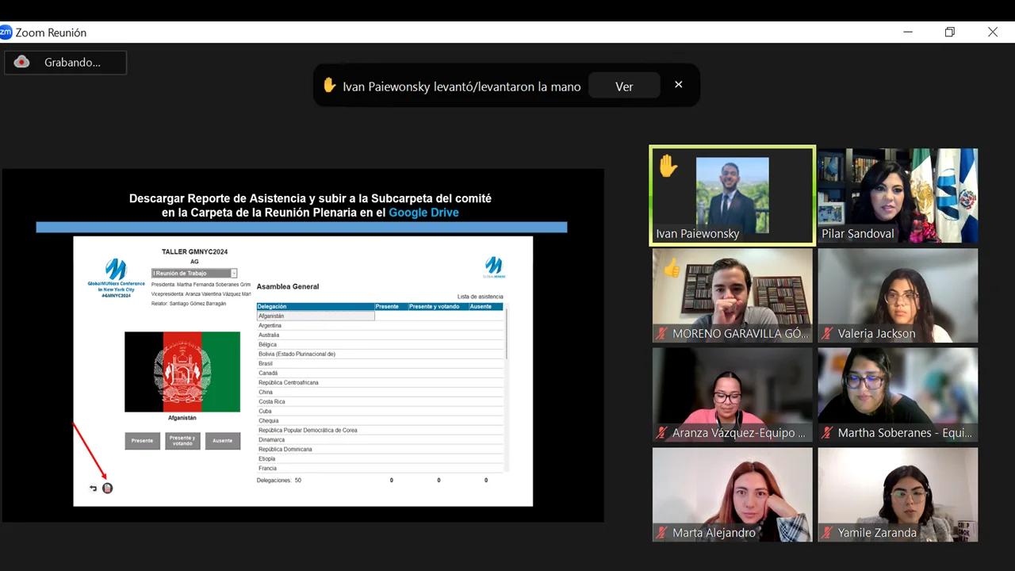Mark Afganistán as Presente
This screenshot has height=571, width=1015.
coord(142,441)
